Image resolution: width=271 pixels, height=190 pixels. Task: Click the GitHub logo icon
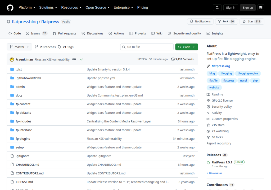(x=10, y=8)
